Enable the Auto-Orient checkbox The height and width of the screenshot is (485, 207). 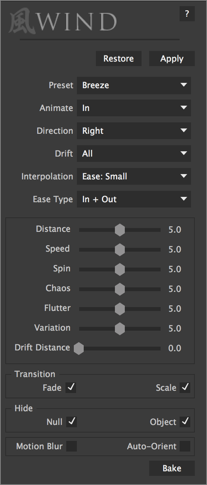click(x=185, y=446)
